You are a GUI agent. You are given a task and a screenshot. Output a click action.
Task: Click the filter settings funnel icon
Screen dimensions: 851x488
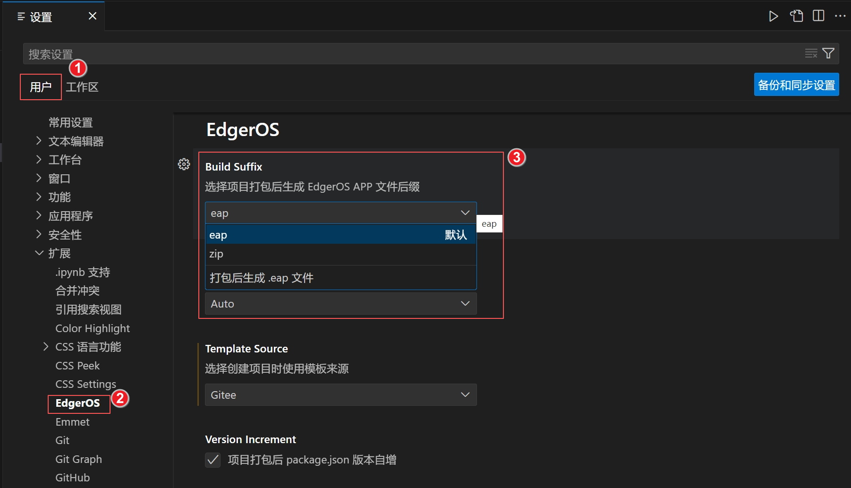click(x=828, y=53)
